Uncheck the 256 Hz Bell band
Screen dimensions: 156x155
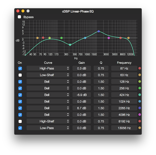[20, 88]
